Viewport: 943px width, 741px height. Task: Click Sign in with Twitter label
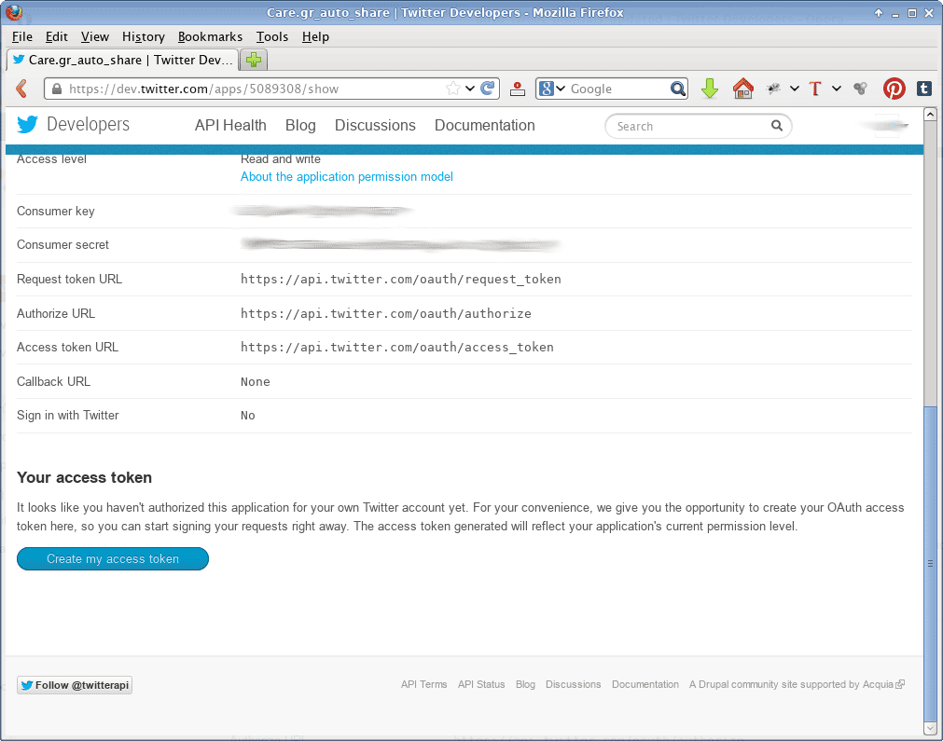point(67,416)
